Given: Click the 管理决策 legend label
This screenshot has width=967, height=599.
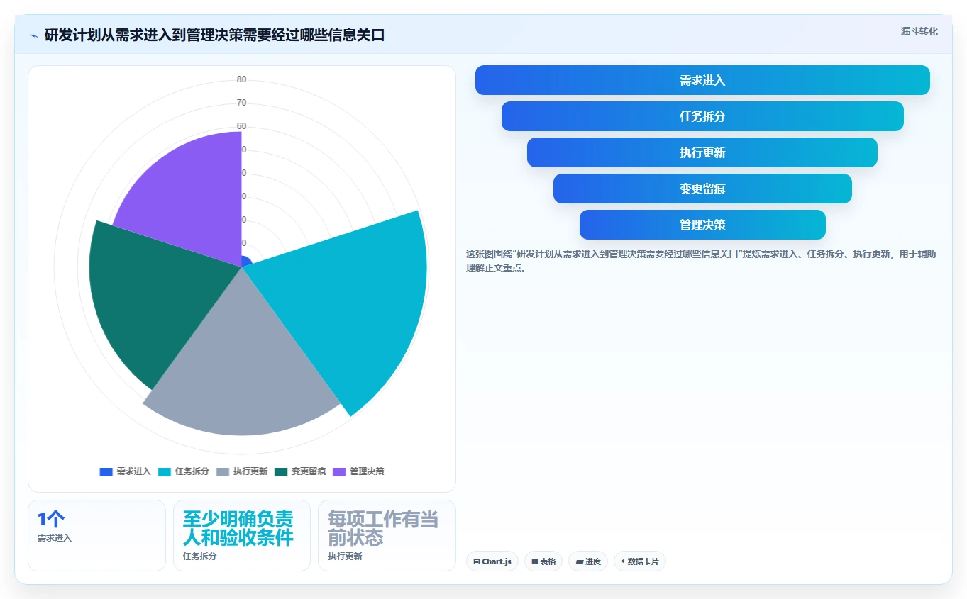Looking at the screenshot, I should pyautogui.click(x=367, y=471).
